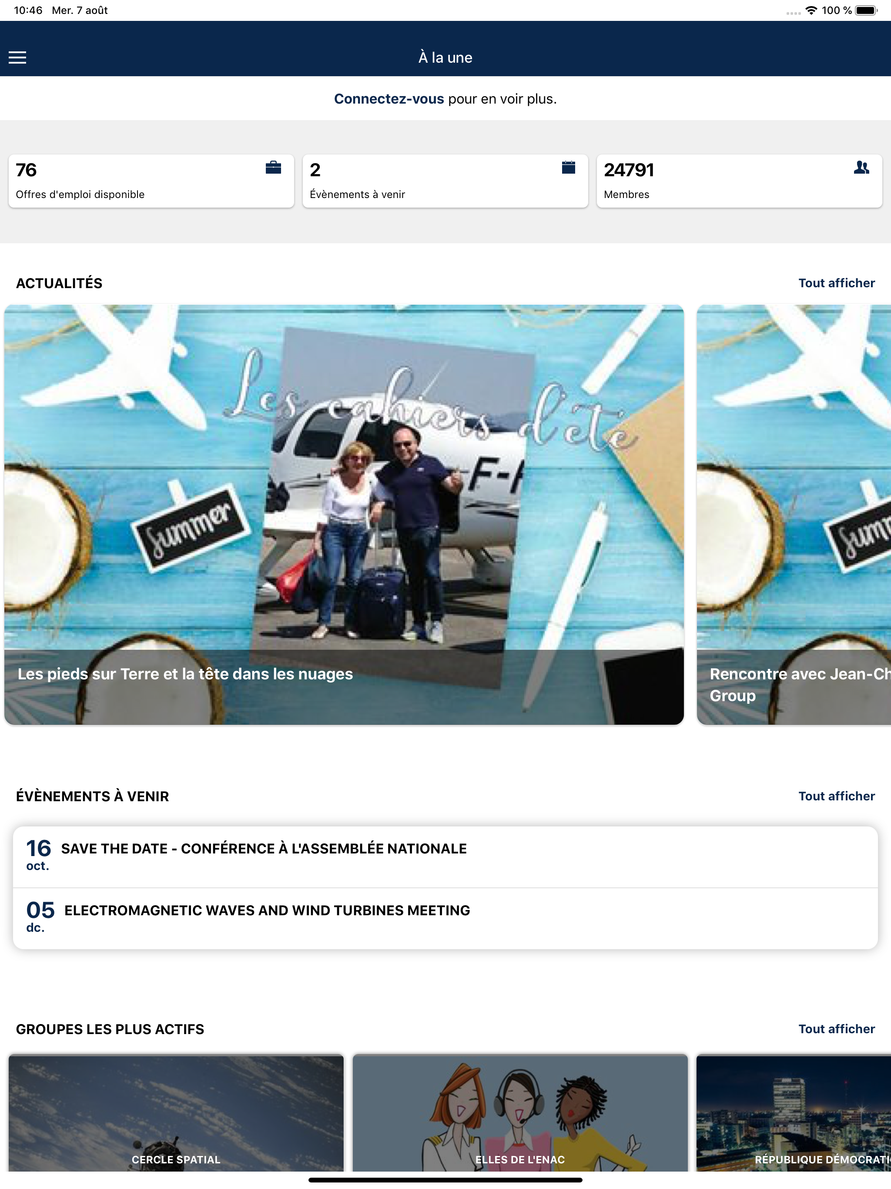Tap the ACTUALITÉS section heading
Viewport: 891px width, 1189px height.
pos(59,283)
